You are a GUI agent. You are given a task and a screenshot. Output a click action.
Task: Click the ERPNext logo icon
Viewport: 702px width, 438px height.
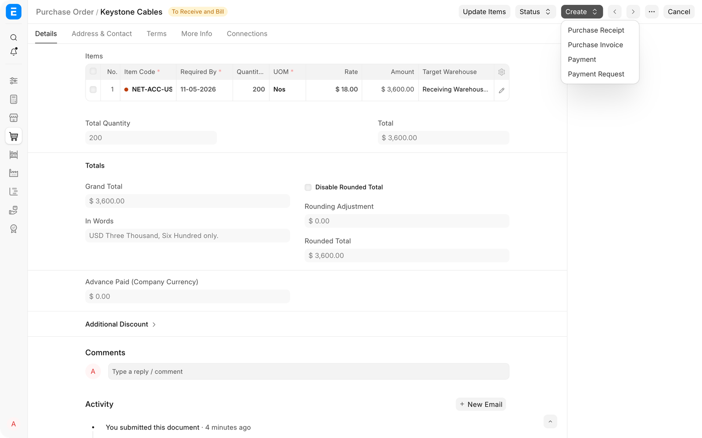(x=14, y=12)
